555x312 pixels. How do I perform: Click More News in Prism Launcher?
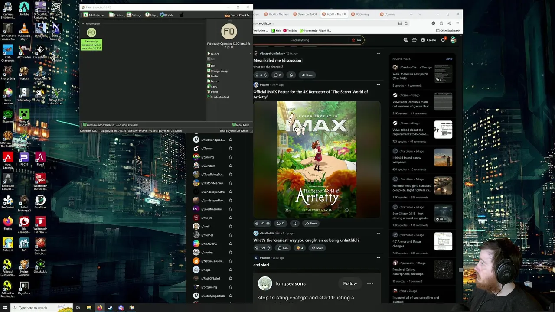(x=241, y=125)
